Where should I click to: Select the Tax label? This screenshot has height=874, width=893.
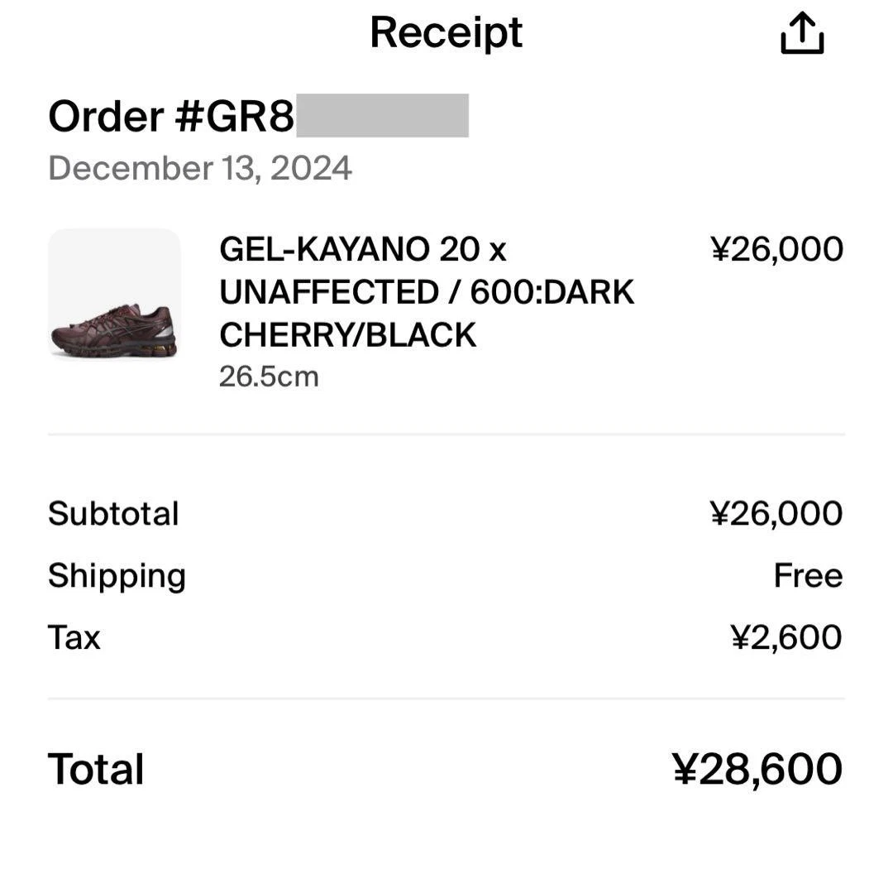coord(74,638)
